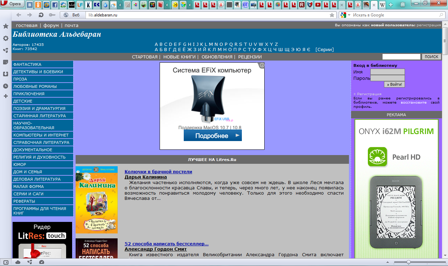
Task: Click the регистрация link at the top right
Action: click(x=429, y=25)
